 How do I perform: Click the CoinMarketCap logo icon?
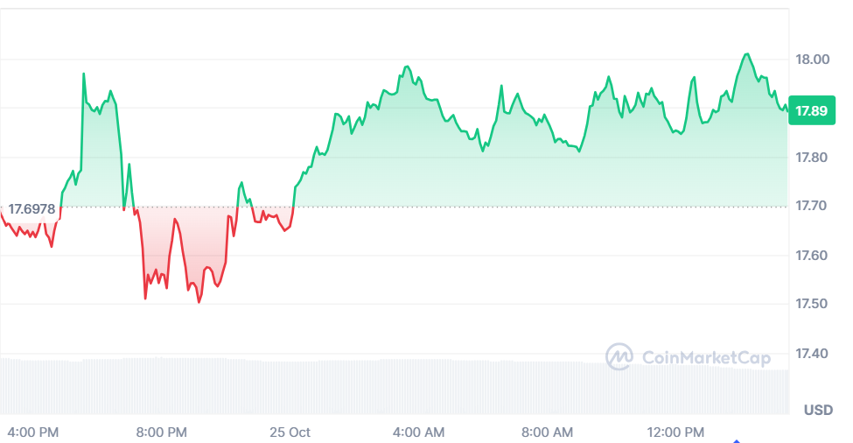tap(619, 356)
